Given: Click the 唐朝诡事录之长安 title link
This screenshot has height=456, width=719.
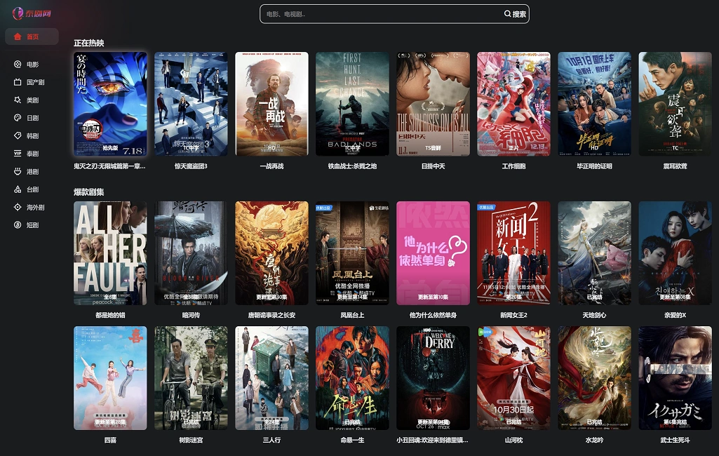Looking at the screenshot, I should click(271, 316).
